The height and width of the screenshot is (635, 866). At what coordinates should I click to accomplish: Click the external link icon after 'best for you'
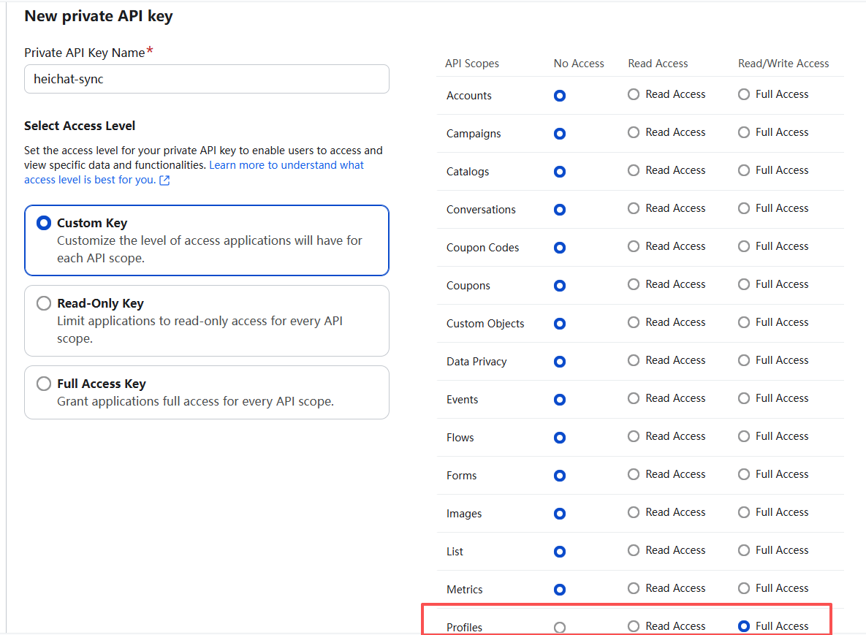coord(164,180)
